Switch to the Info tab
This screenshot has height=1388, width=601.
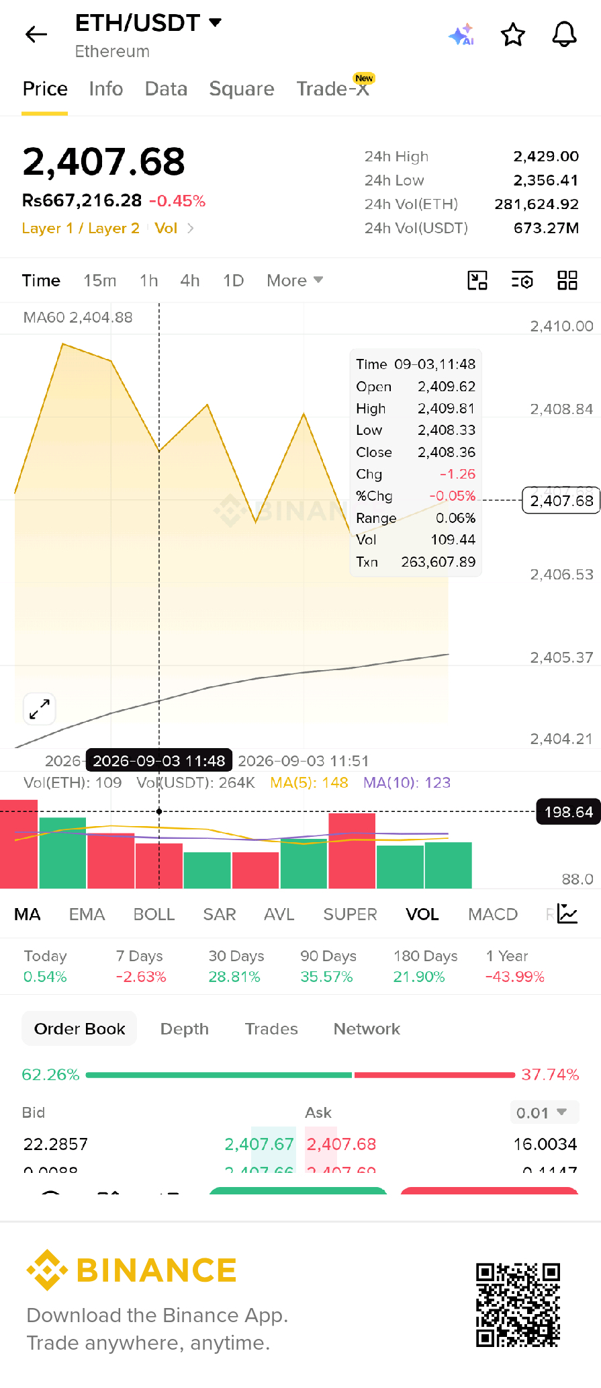coord(106,89)
